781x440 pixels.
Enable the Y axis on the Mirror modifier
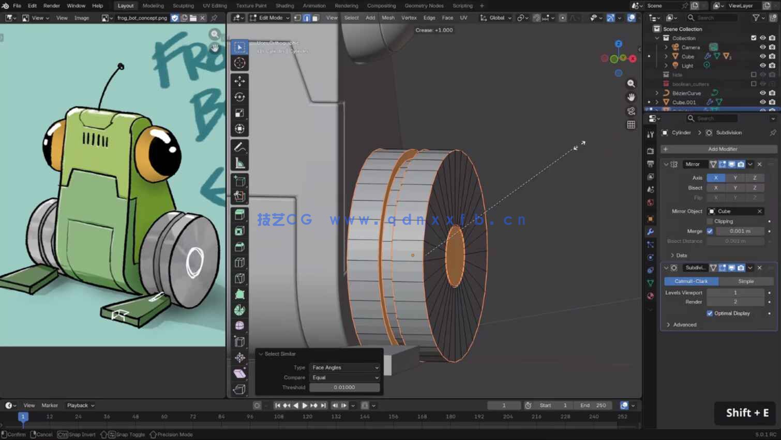point(735,177)
